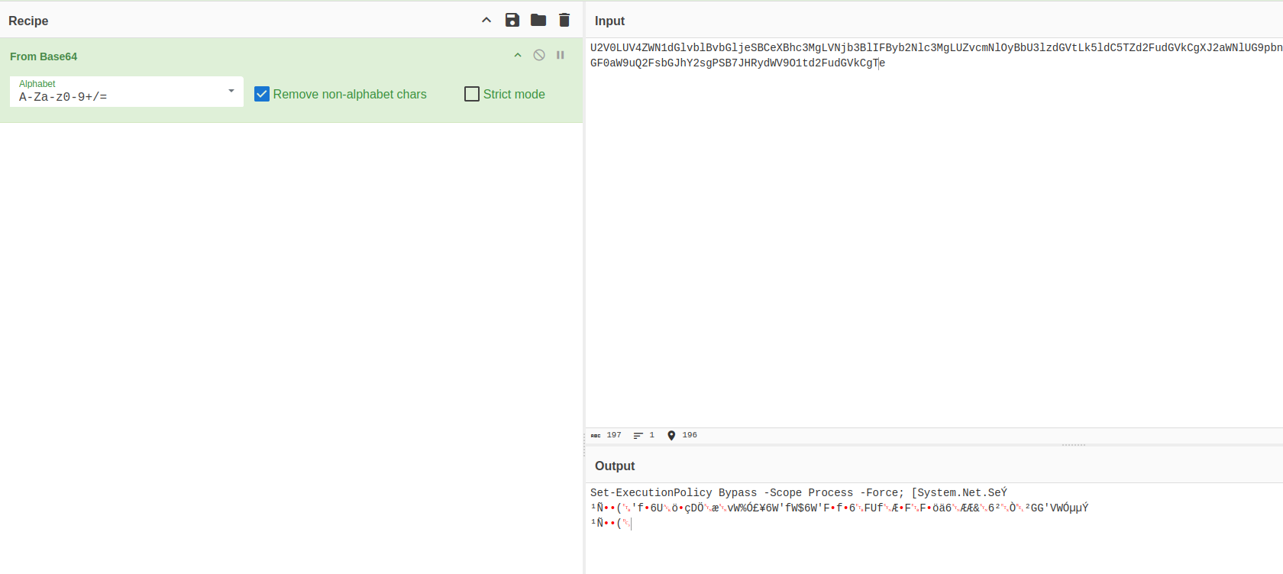Clear the recipe with trash icon
The image size is (1283, 574).
click(564, 20)
